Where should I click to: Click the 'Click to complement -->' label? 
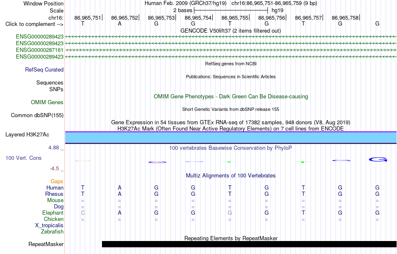point(34,24)
